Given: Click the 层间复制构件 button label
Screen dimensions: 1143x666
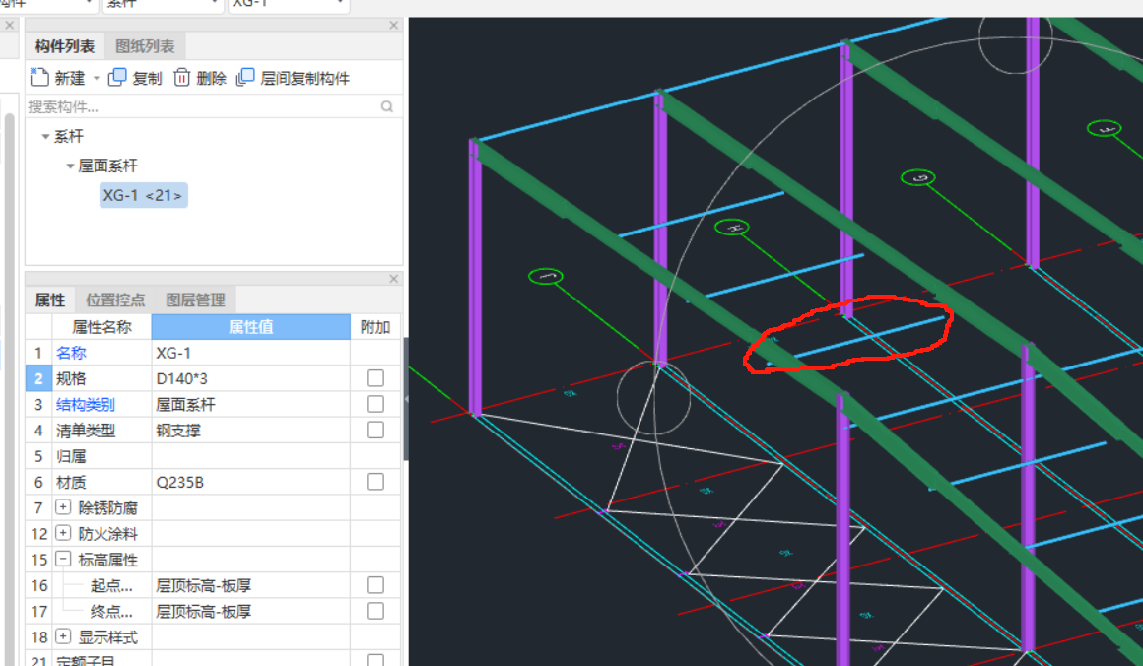Looking at the screenshot, I should click(304, 78).
